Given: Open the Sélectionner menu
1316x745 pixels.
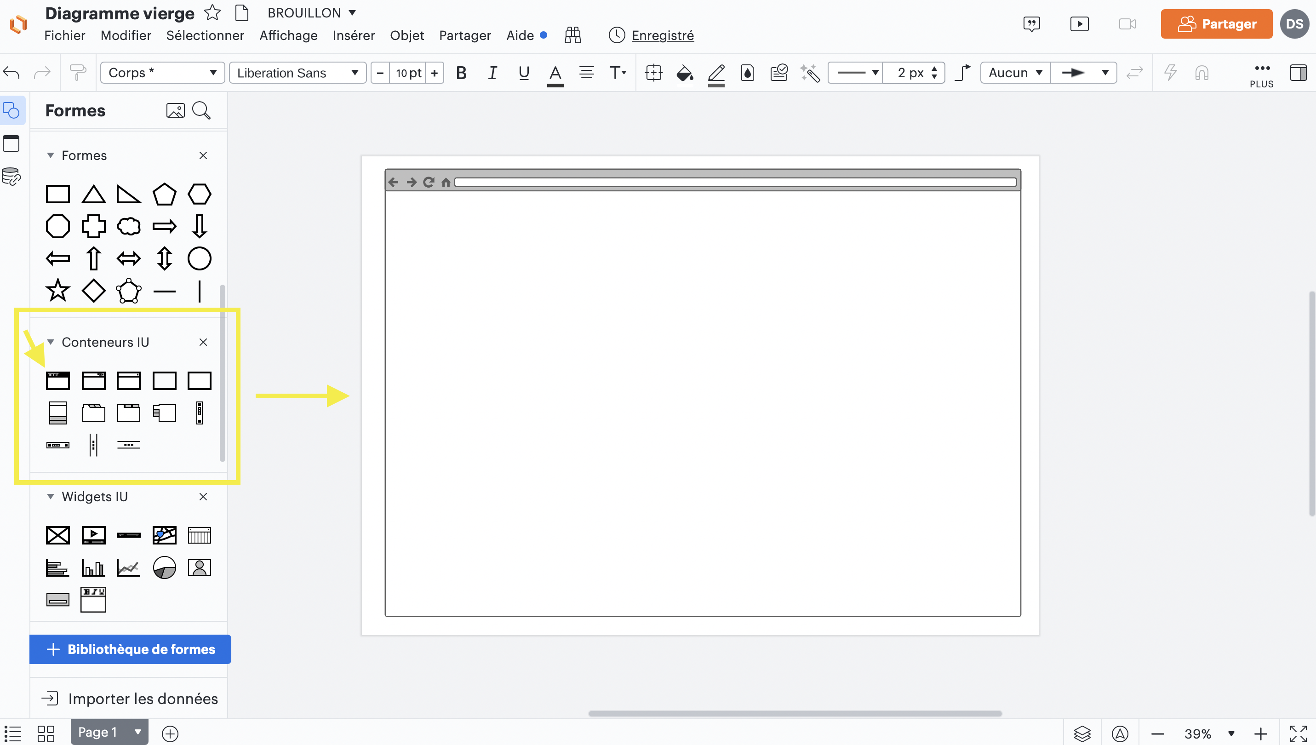Looking at the screenshot, I should pyautogui.click(x=205, y=35).
